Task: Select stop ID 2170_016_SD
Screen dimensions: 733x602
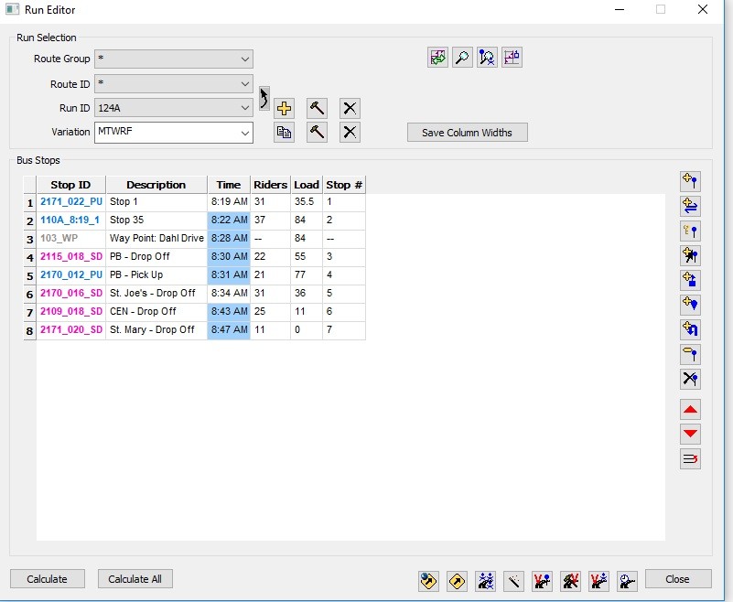Action: [71, 293]
